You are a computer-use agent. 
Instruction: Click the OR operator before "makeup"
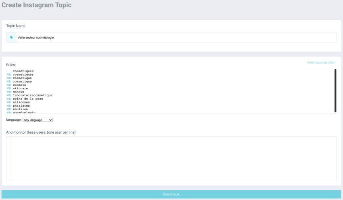click(9, 92)
